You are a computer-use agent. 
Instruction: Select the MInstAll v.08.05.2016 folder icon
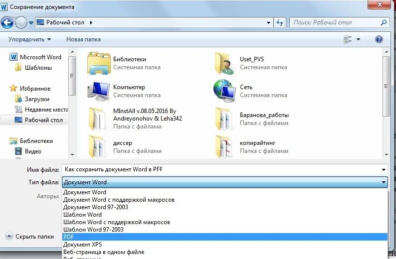tap(97, 119)
